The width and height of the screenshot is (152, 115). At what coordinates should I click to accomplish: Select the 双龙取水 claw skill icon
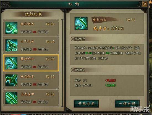11,80
